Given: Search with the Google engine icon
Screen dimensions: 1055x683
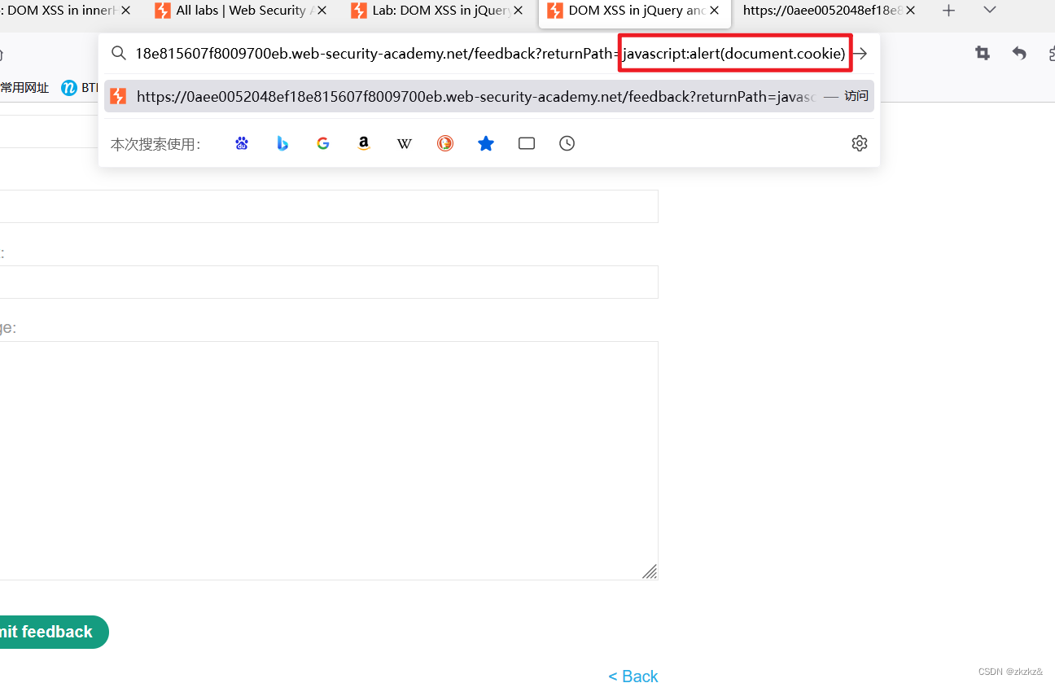Looking at the screenshot, I should (323, 143).
